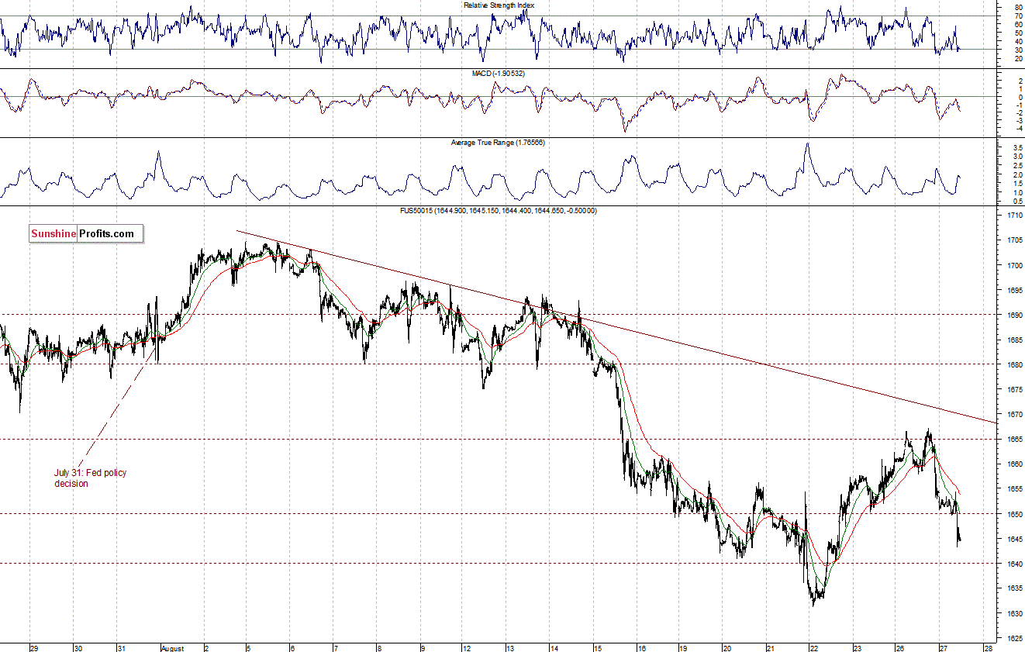Select the 'Relative Strength Index' panel title
Viewport: 1025px width, 652px height.
tap(499, 5)
